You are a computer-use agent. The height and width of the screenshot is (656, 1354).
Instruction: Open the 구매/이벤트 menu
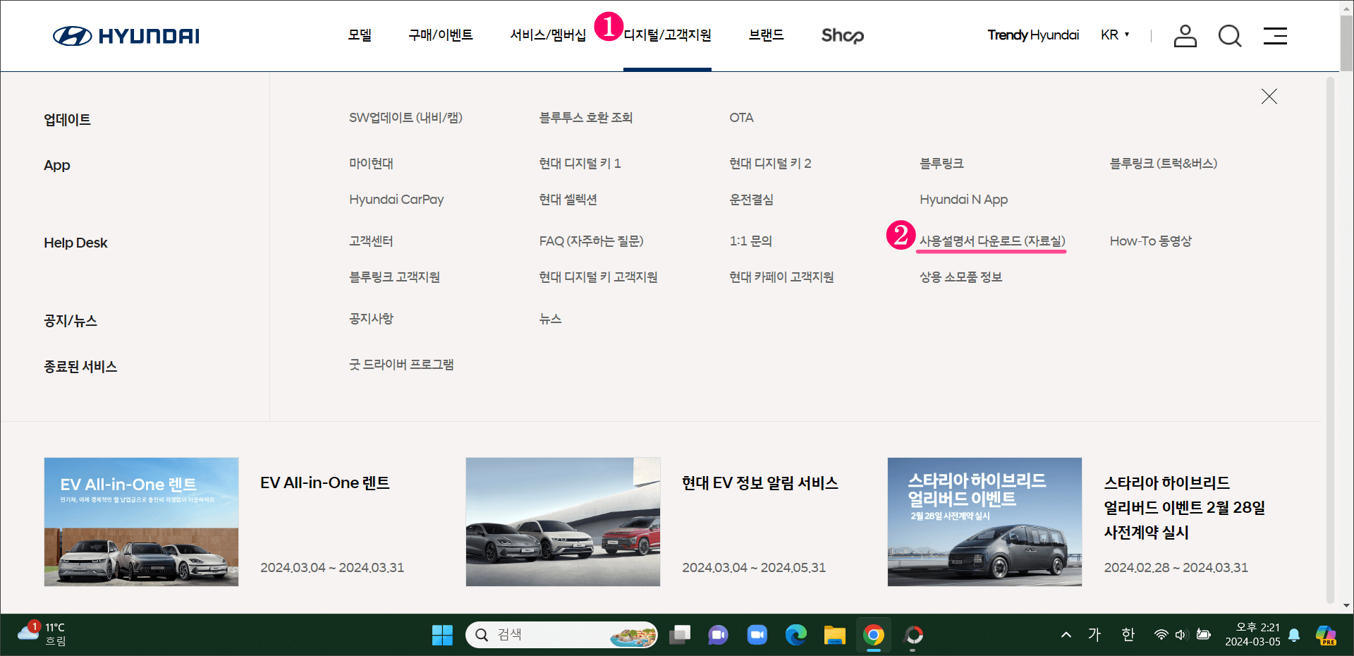pyautogui.click(x=441, y=35)
